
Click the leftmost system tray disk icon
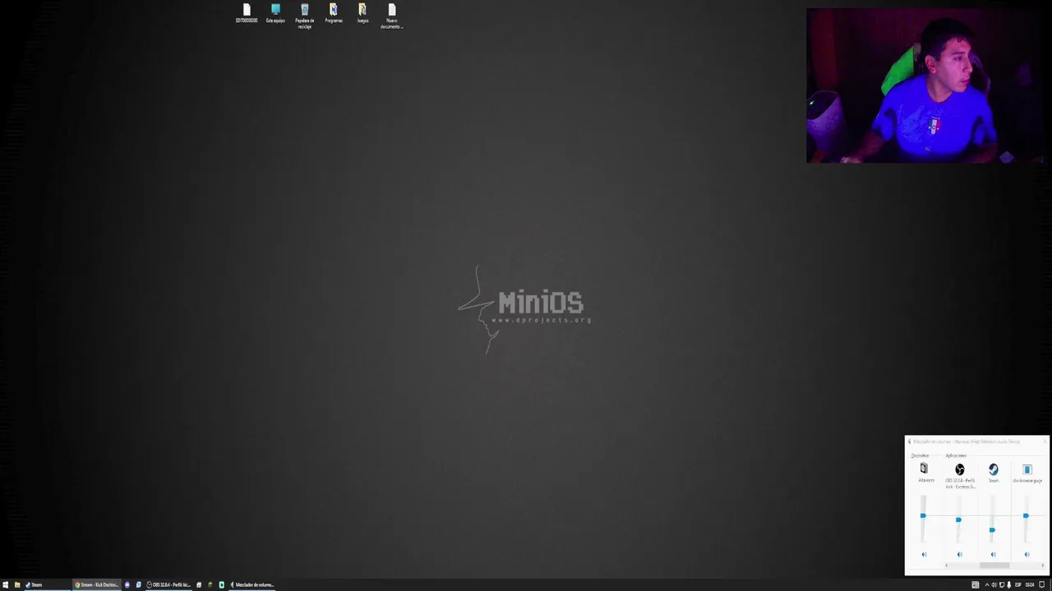pos(976,584)
